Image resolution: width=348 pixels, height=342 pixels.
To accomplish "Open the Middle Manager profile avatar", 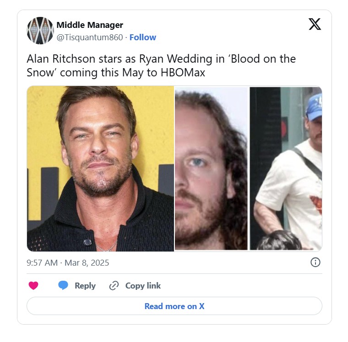I will 40,31.
